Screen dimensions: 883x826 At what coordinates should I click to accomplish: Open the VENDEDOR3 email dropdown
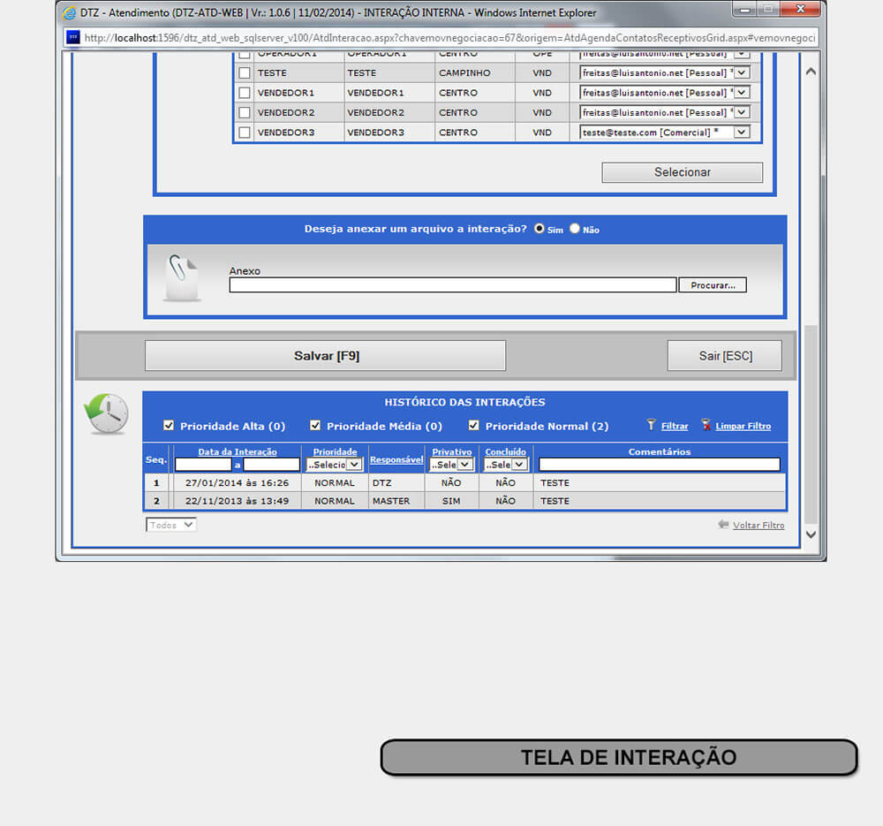point(742,133)
